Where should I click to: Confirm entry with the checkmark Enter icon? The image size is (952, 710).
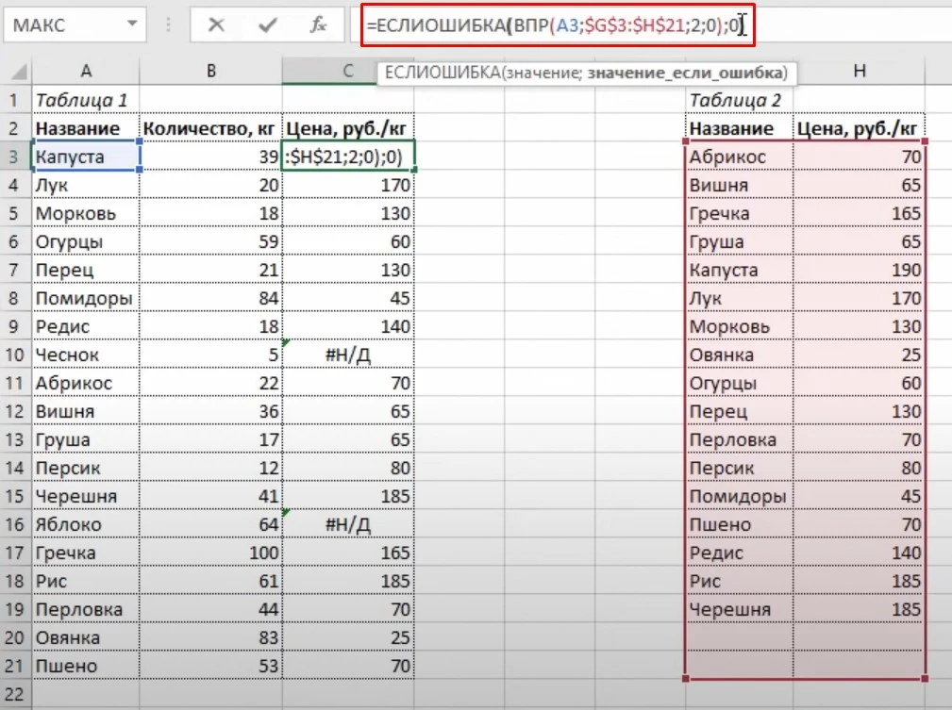[x=268, y=25]
